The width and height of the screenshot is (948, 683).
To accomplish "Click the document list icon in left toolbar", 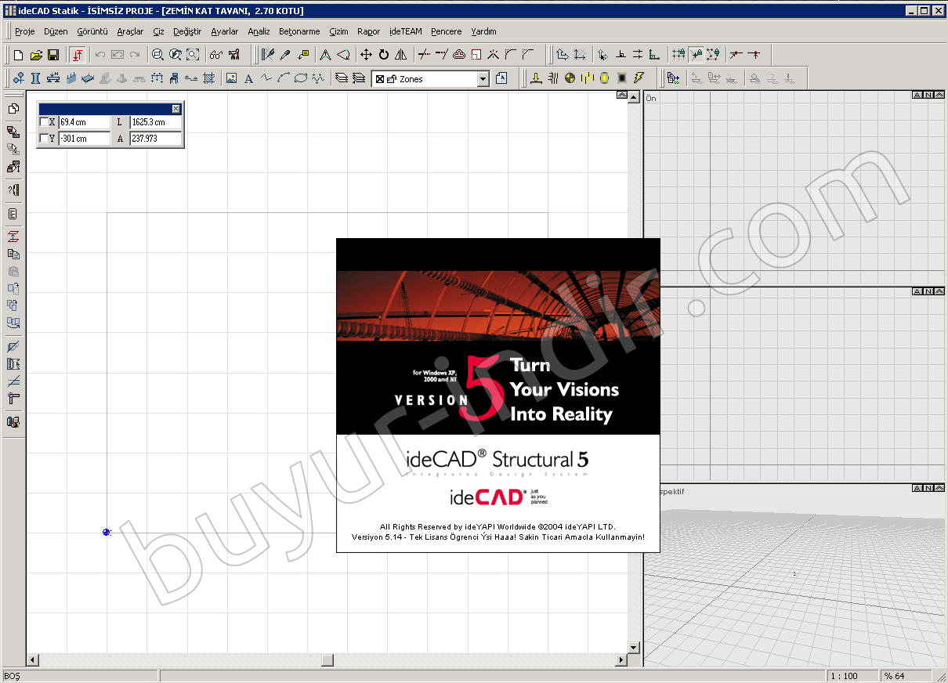I will pyautogui.click(x=13, y=214).
